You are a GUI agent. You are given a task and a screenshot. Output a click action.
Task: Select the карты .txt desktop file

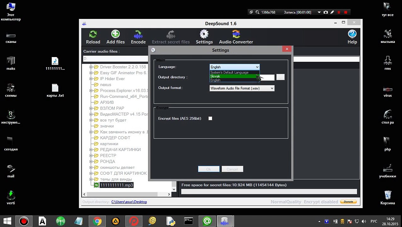click(x=55, y=90)
